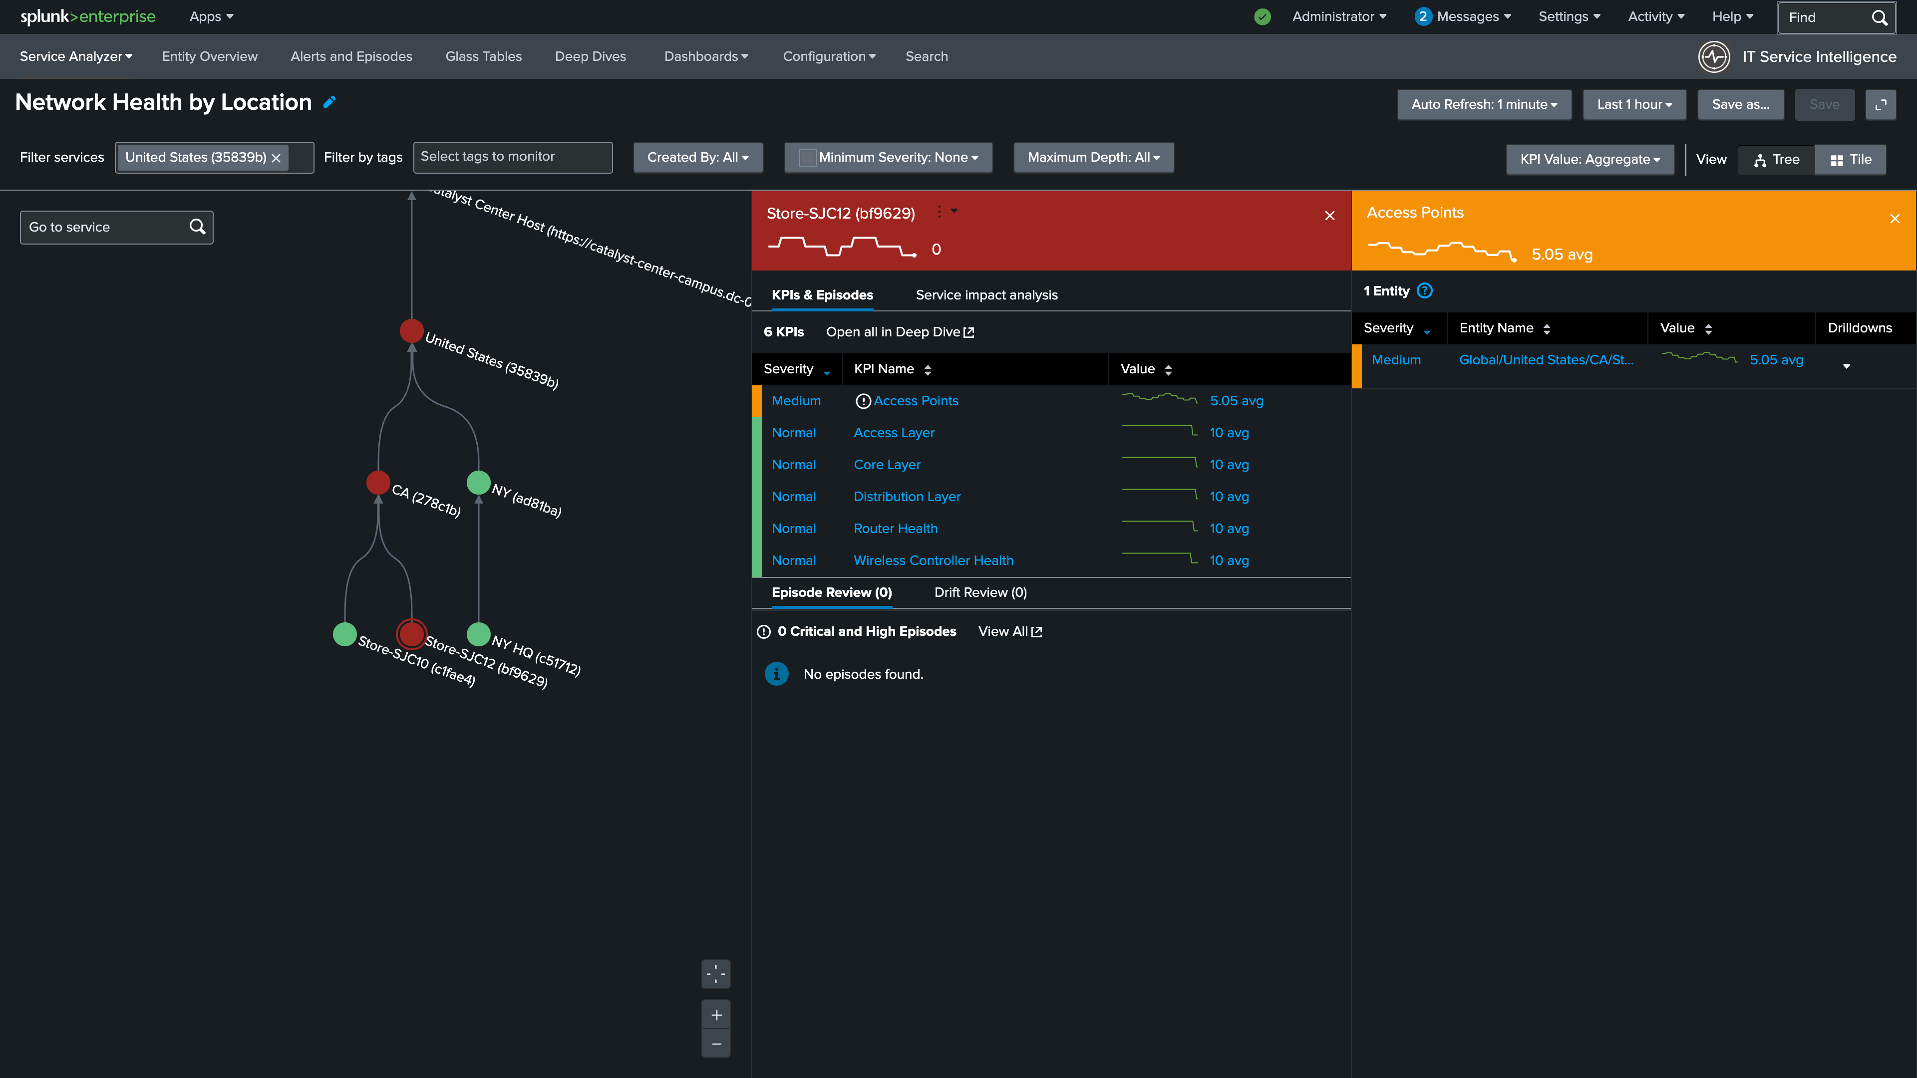The height and width of the screenshot is (1078, 1917).
Task: Click the Messages count badge
Action: click(1422, 16)
